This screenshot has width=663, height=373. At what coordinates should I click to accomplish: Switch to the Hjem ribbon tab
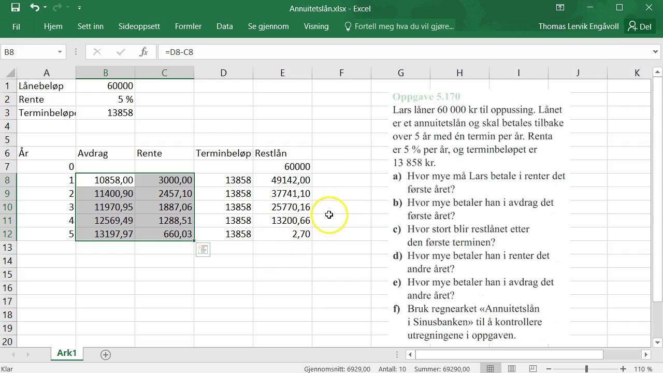pyautogui.click(x=53, y=26)
